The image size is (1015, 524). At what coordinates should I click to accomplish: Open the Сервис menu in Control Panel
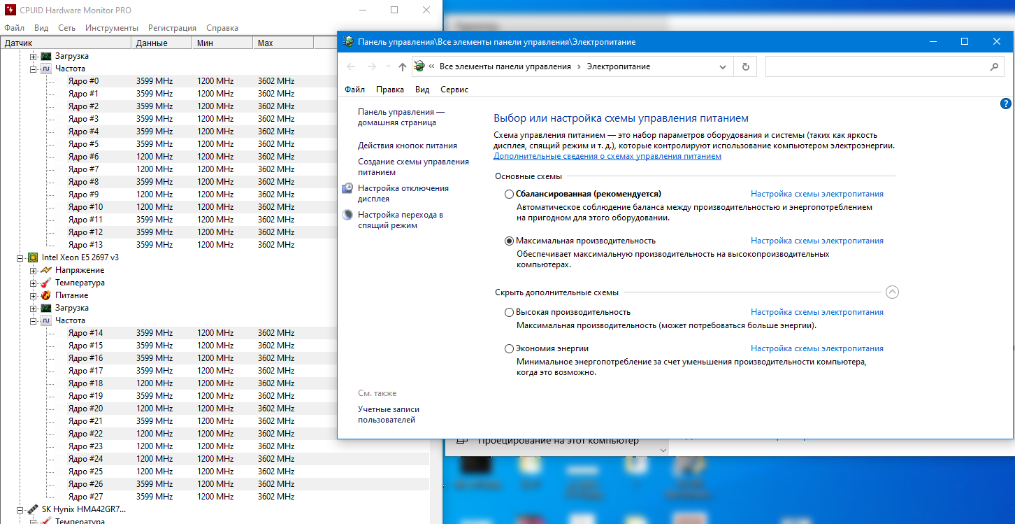pos(454,90)
